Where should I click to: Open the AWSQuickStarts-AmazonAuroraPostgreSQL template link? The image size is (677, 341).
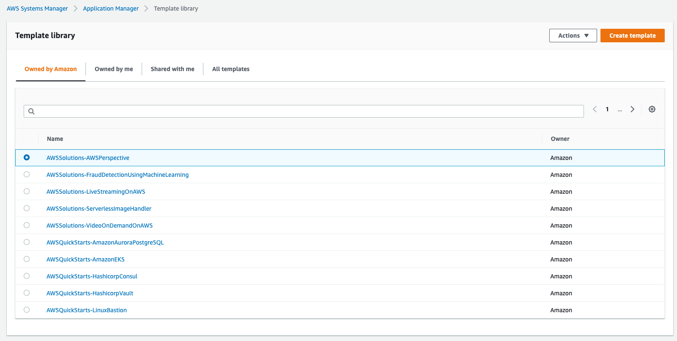point(105,242)
